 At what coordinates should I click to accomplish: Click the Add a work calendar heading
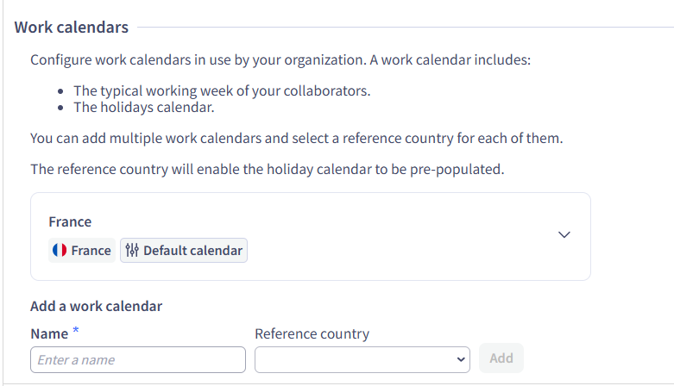(x=96, y=306)
